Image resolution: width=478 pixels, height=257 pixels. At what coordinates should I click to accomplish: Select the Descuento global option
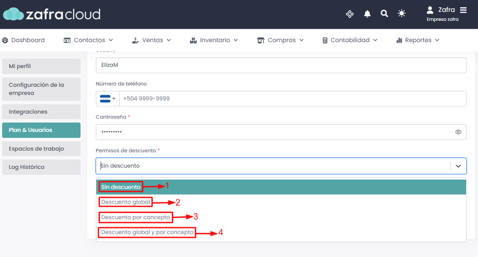pos(281,202)
